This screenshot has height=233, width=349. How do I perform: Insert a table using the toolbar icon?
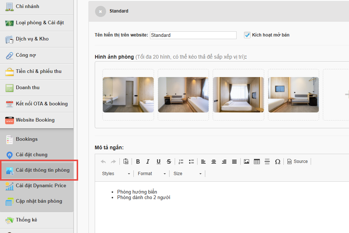257,161
